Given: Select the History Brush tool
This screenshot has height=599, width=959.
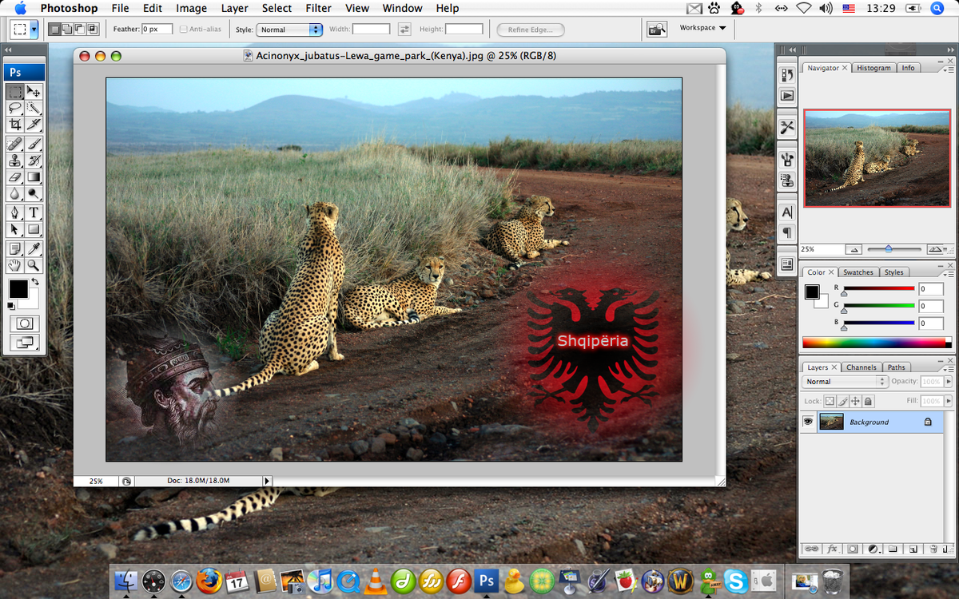Looking at the screenshot, I should [x=34, y=161].
